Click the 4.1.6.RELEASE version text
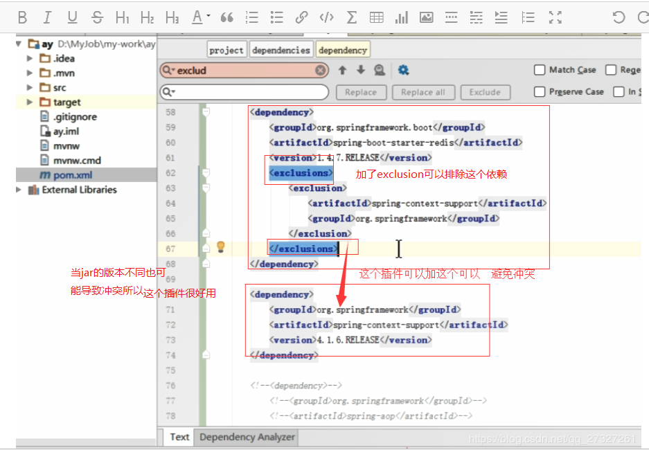This screenshot has height=450, width=649. point(348,340)
